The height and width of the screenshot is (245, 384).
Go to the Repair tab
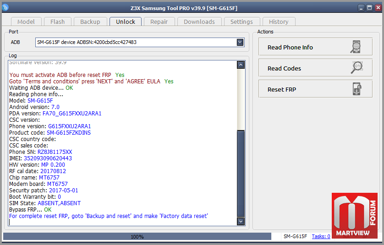pyautogui.click(x=159, y=22)
